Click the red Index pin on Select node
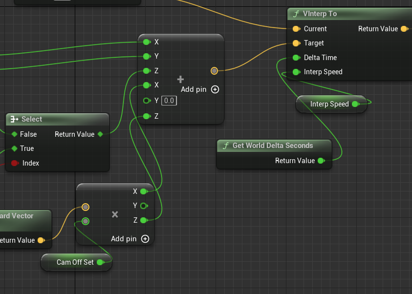 pos(15,163)
